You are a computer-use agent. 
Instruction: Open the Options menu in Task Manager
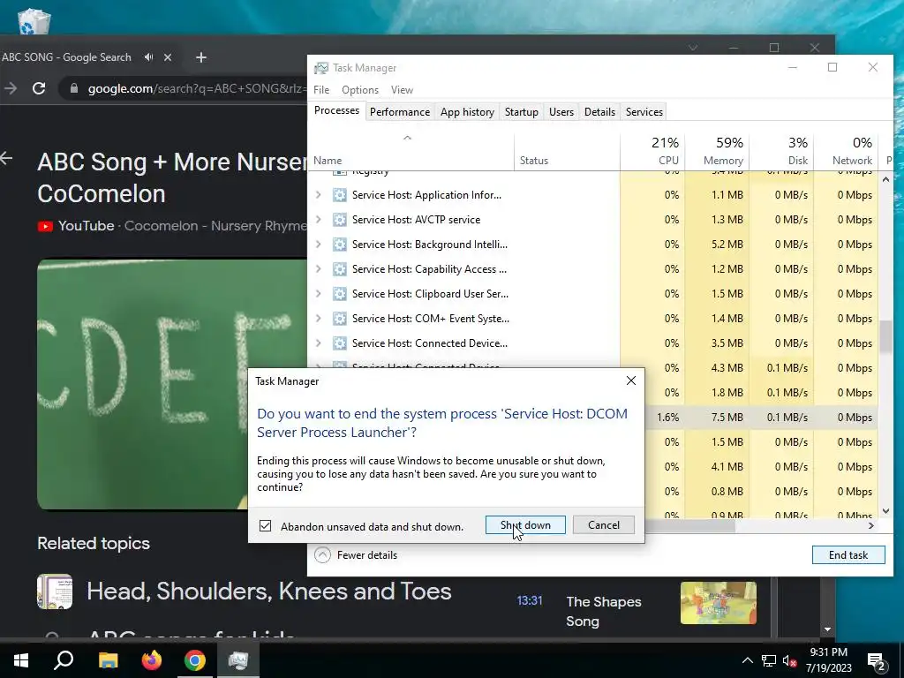(x=360, y=90)
